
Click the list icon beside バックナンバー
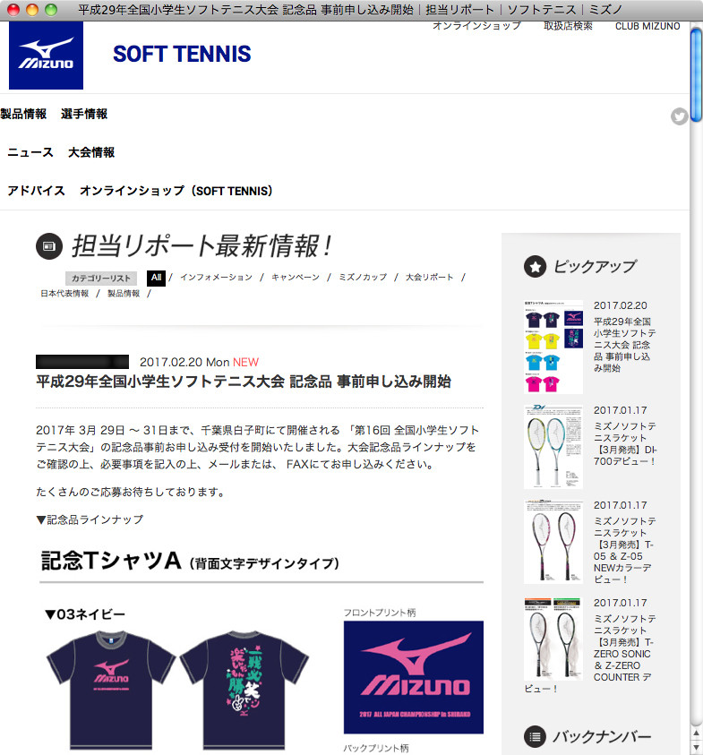(x=535, y=736)
